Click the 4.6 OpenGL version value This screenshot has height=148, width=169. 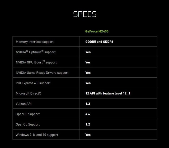coord(88,114)
